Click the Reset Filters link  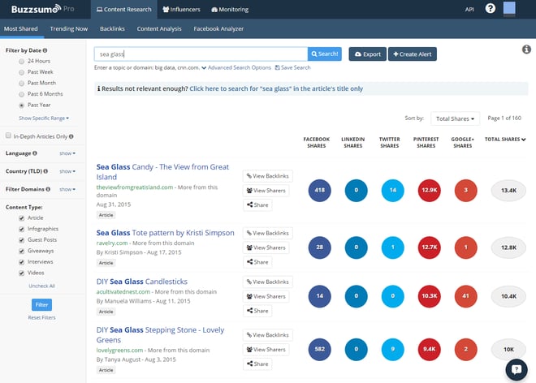click(x=41, y=317)
